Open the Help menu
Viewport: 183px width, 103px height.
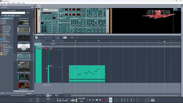[x=23, y=3]
